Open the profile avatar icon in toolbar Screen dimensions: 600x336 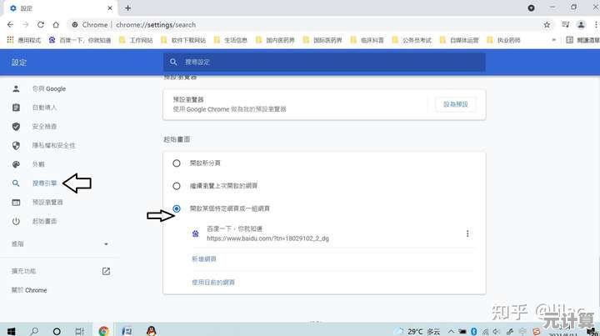coord(581,24)
